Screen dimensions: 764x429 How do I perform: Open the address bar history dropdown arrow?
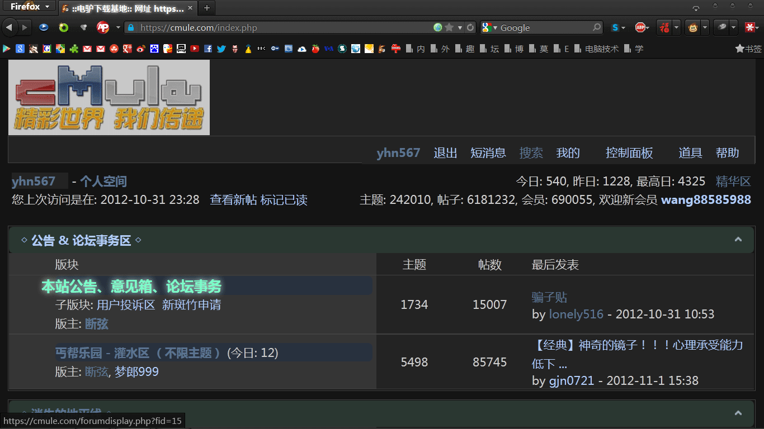pos(460,27)
